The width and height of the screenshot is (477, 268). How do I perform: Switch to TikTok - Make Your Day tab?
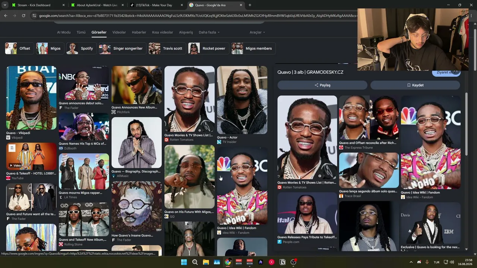pyautogui.click(x=156, y=5)
